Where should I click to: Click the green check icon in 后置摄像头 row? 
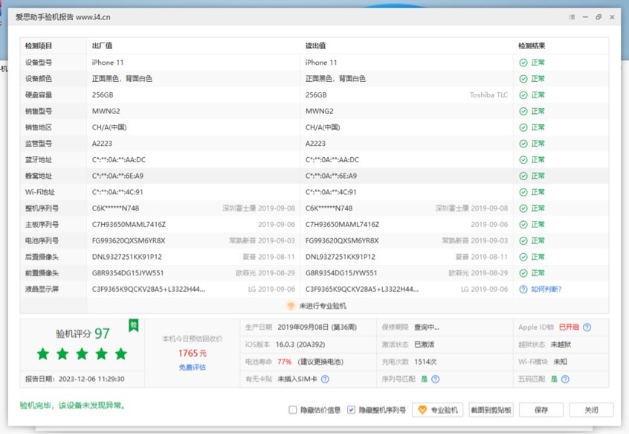(x=523, y=257)
